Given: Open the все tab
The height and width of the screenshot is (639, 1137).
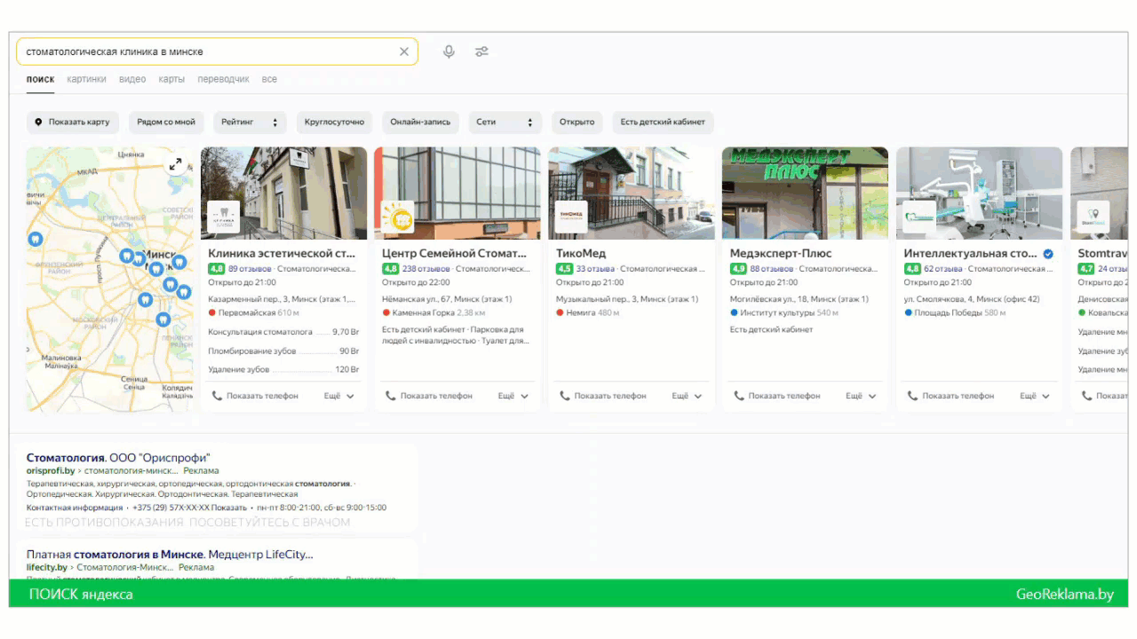Looking at the screenshot, I should tap(269, 79).
